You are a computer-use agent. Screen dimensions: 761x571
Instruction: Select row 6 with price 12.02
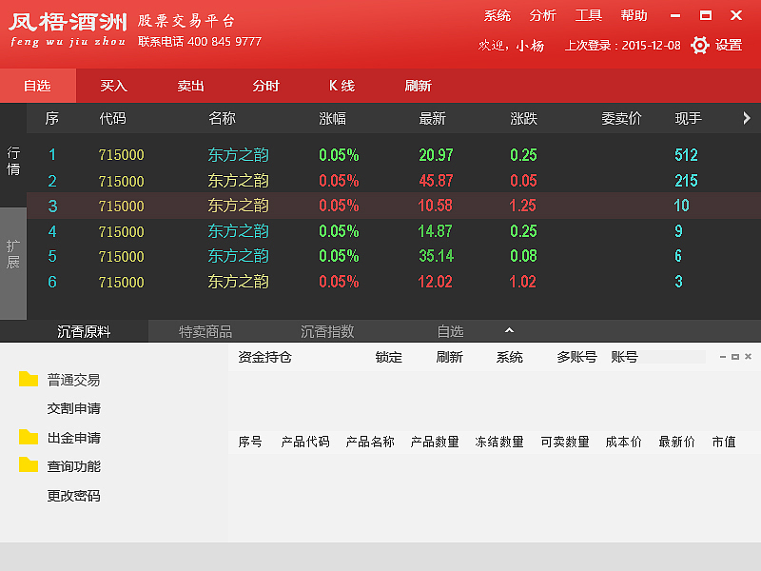394,282
